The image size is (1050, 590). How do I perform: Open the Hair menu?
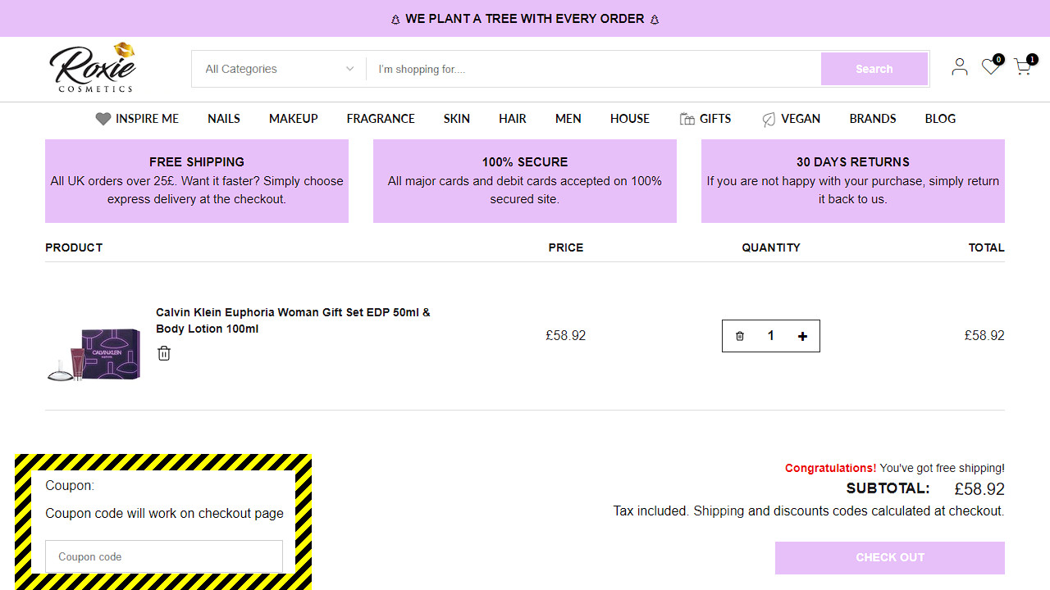(513, 119)
